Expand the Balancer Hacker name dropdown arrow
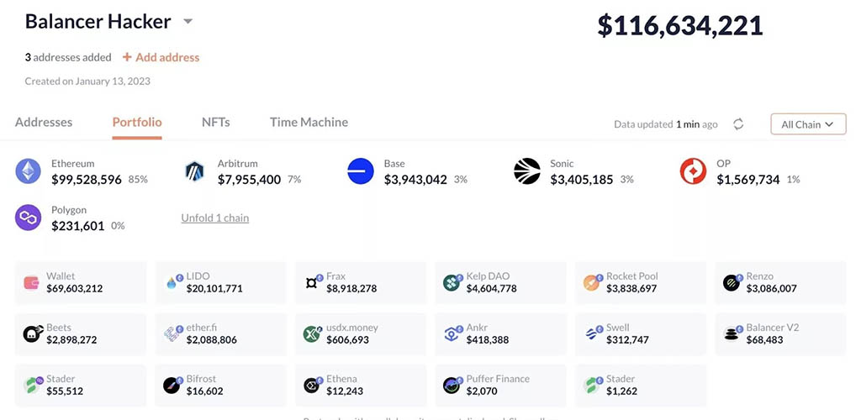The height and width of the screenshot is (420, 861). [x=188, y=22]
